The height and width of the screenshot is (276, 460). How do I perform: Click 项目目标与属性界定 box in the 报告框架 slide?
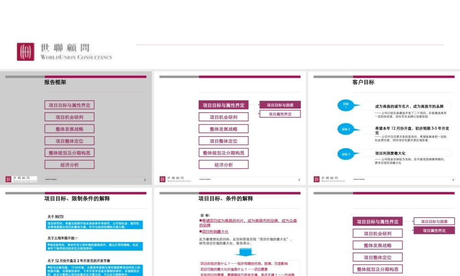pos(69,105)
